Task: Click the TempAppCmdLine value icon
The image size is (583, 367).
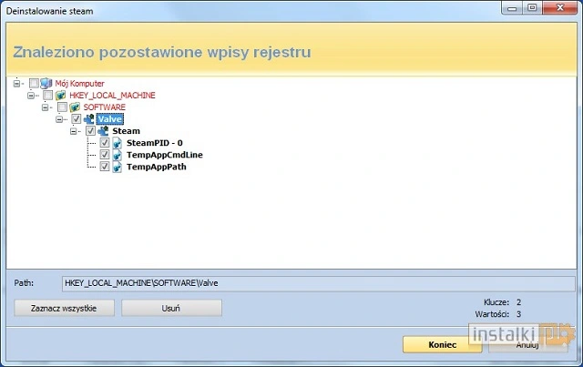Action: click(118, 155)
